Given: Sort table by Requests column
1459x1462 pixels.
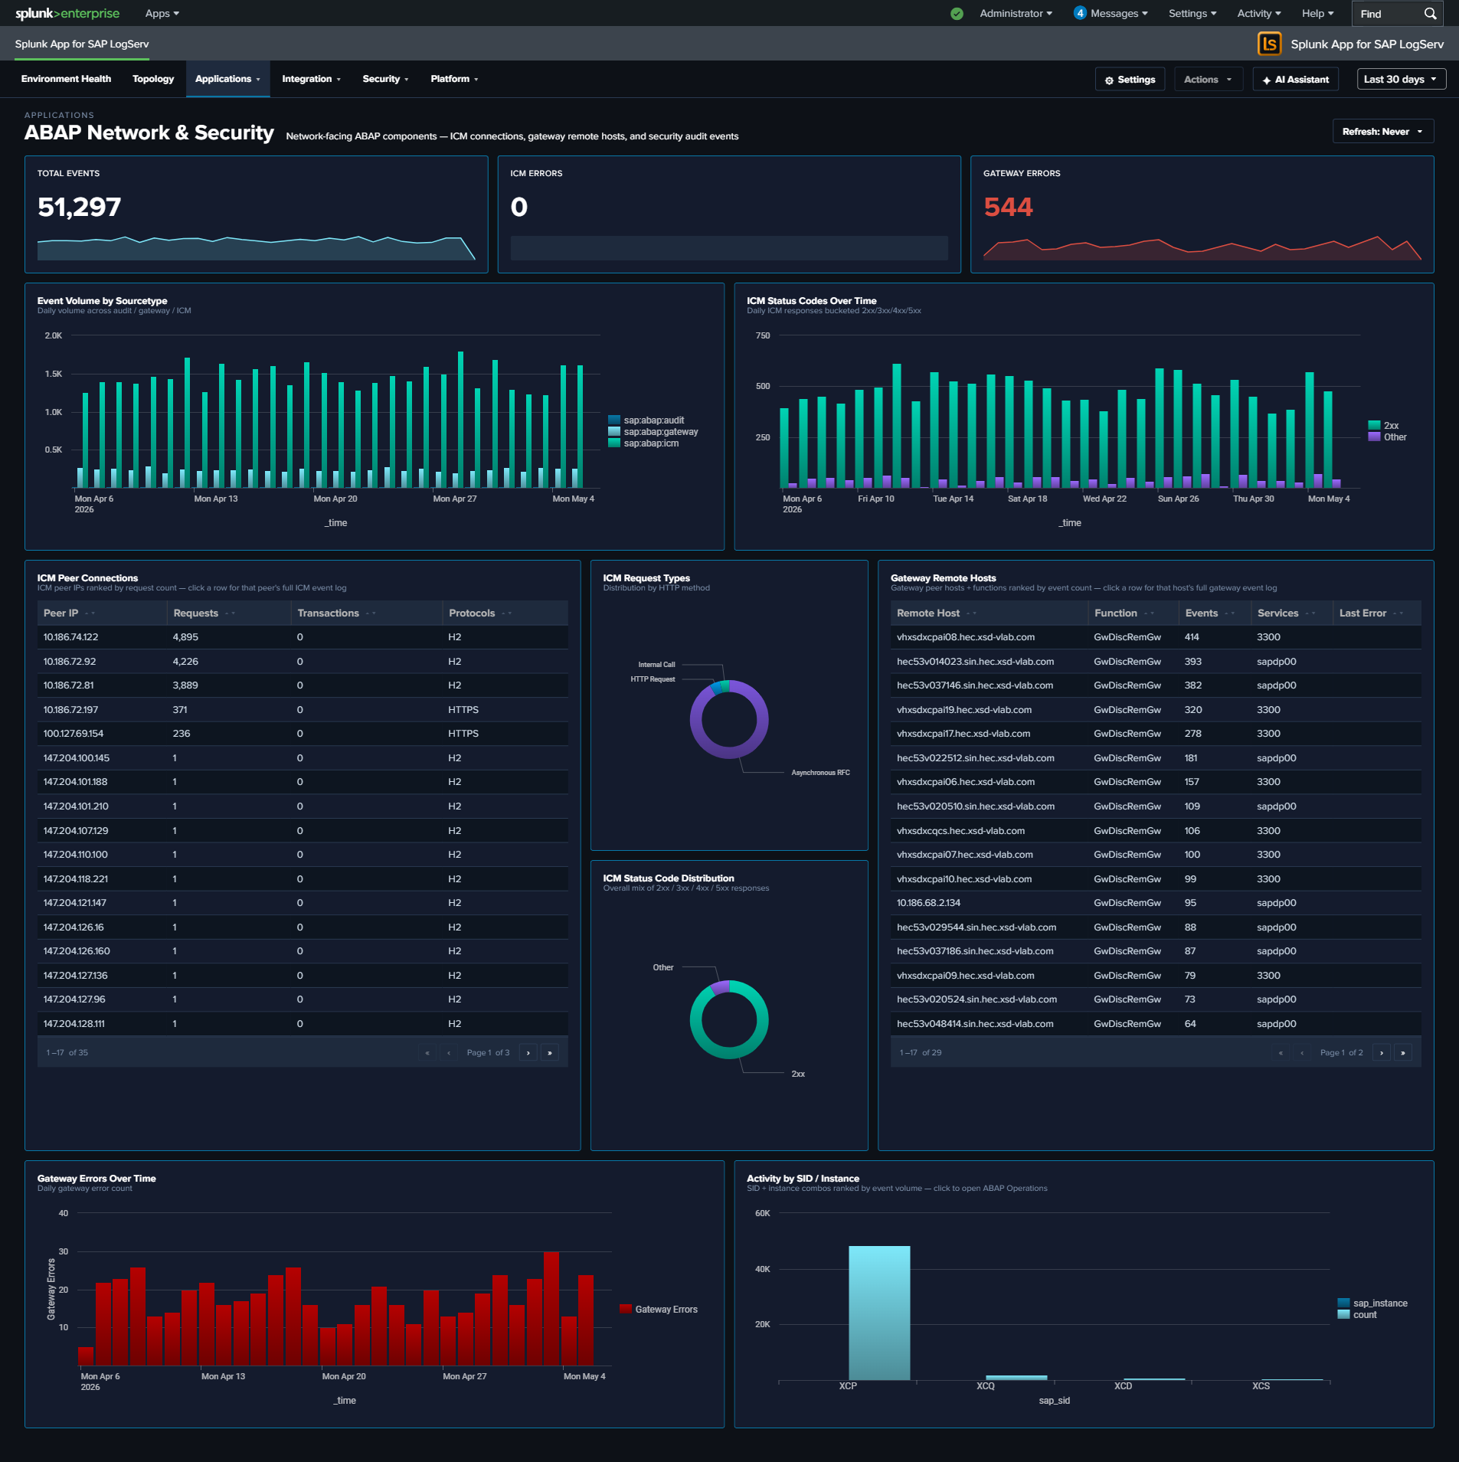Looking at the screenshot, I should pyautogui.click(x=228, y=613).
